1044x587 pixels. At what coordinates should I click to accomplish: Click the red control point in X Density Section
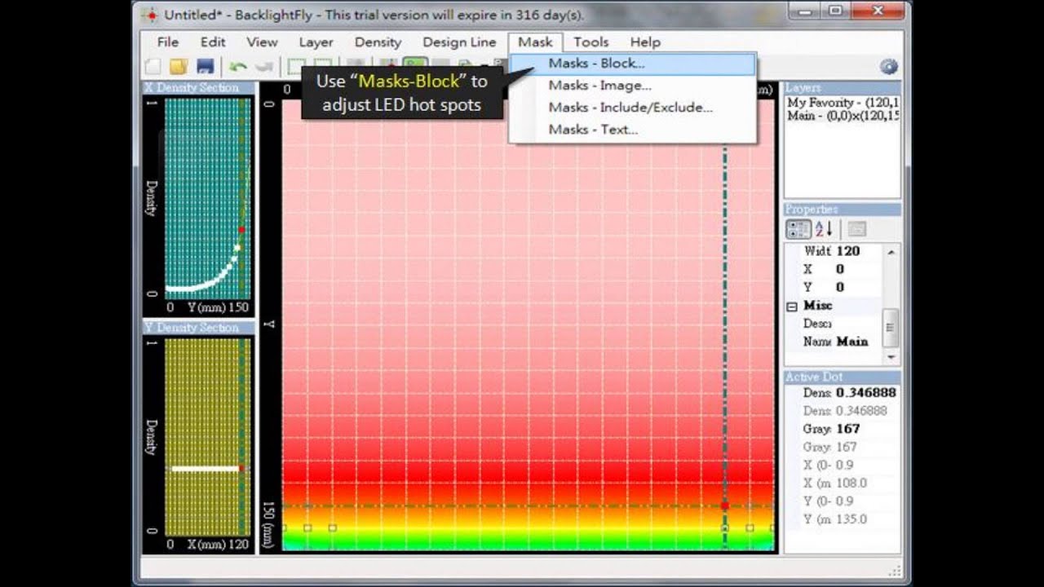click(242, 230)
